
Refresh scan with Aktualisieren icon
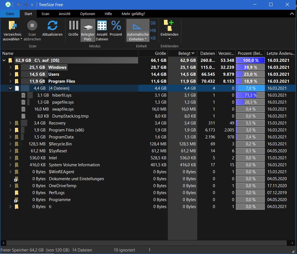click(x=52, y=25)
